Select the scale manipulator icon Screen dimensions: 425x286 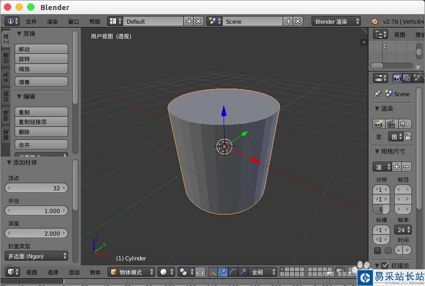click(x=243, y=272)
